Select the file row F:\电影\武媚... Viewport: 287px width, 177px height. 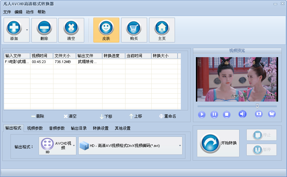(x=92, y=62)
